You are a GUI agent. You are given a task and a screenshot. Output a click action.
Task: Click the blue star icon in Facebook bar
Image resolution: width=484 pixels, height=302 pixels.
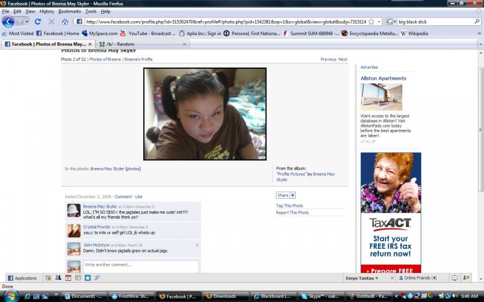(88, 278)
